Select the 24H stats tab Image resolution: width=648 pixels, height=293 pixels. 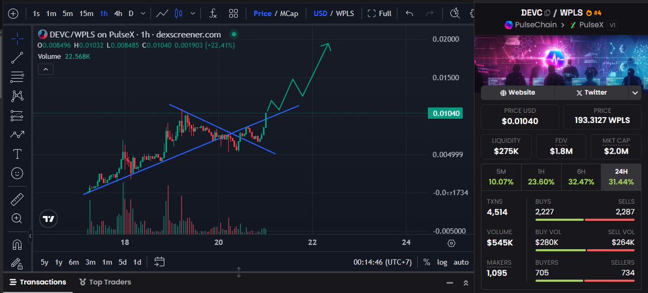[621, 177]
